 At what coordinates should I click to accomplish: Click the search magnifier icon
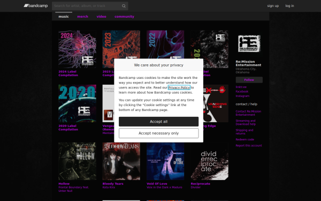(x=124, y=6)
